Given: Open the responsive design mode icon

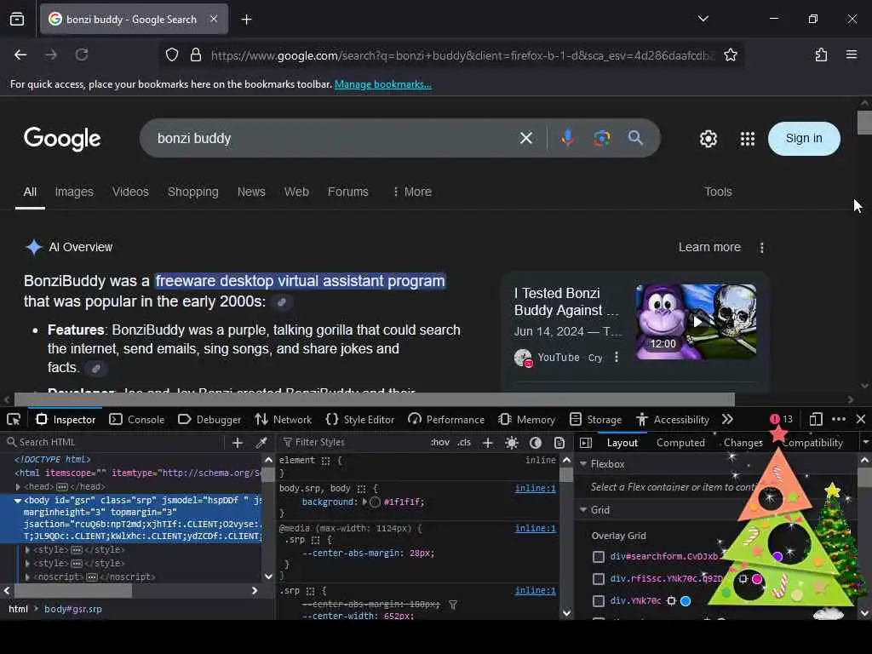Looking at the screenshot, I should tap(815, 419).
